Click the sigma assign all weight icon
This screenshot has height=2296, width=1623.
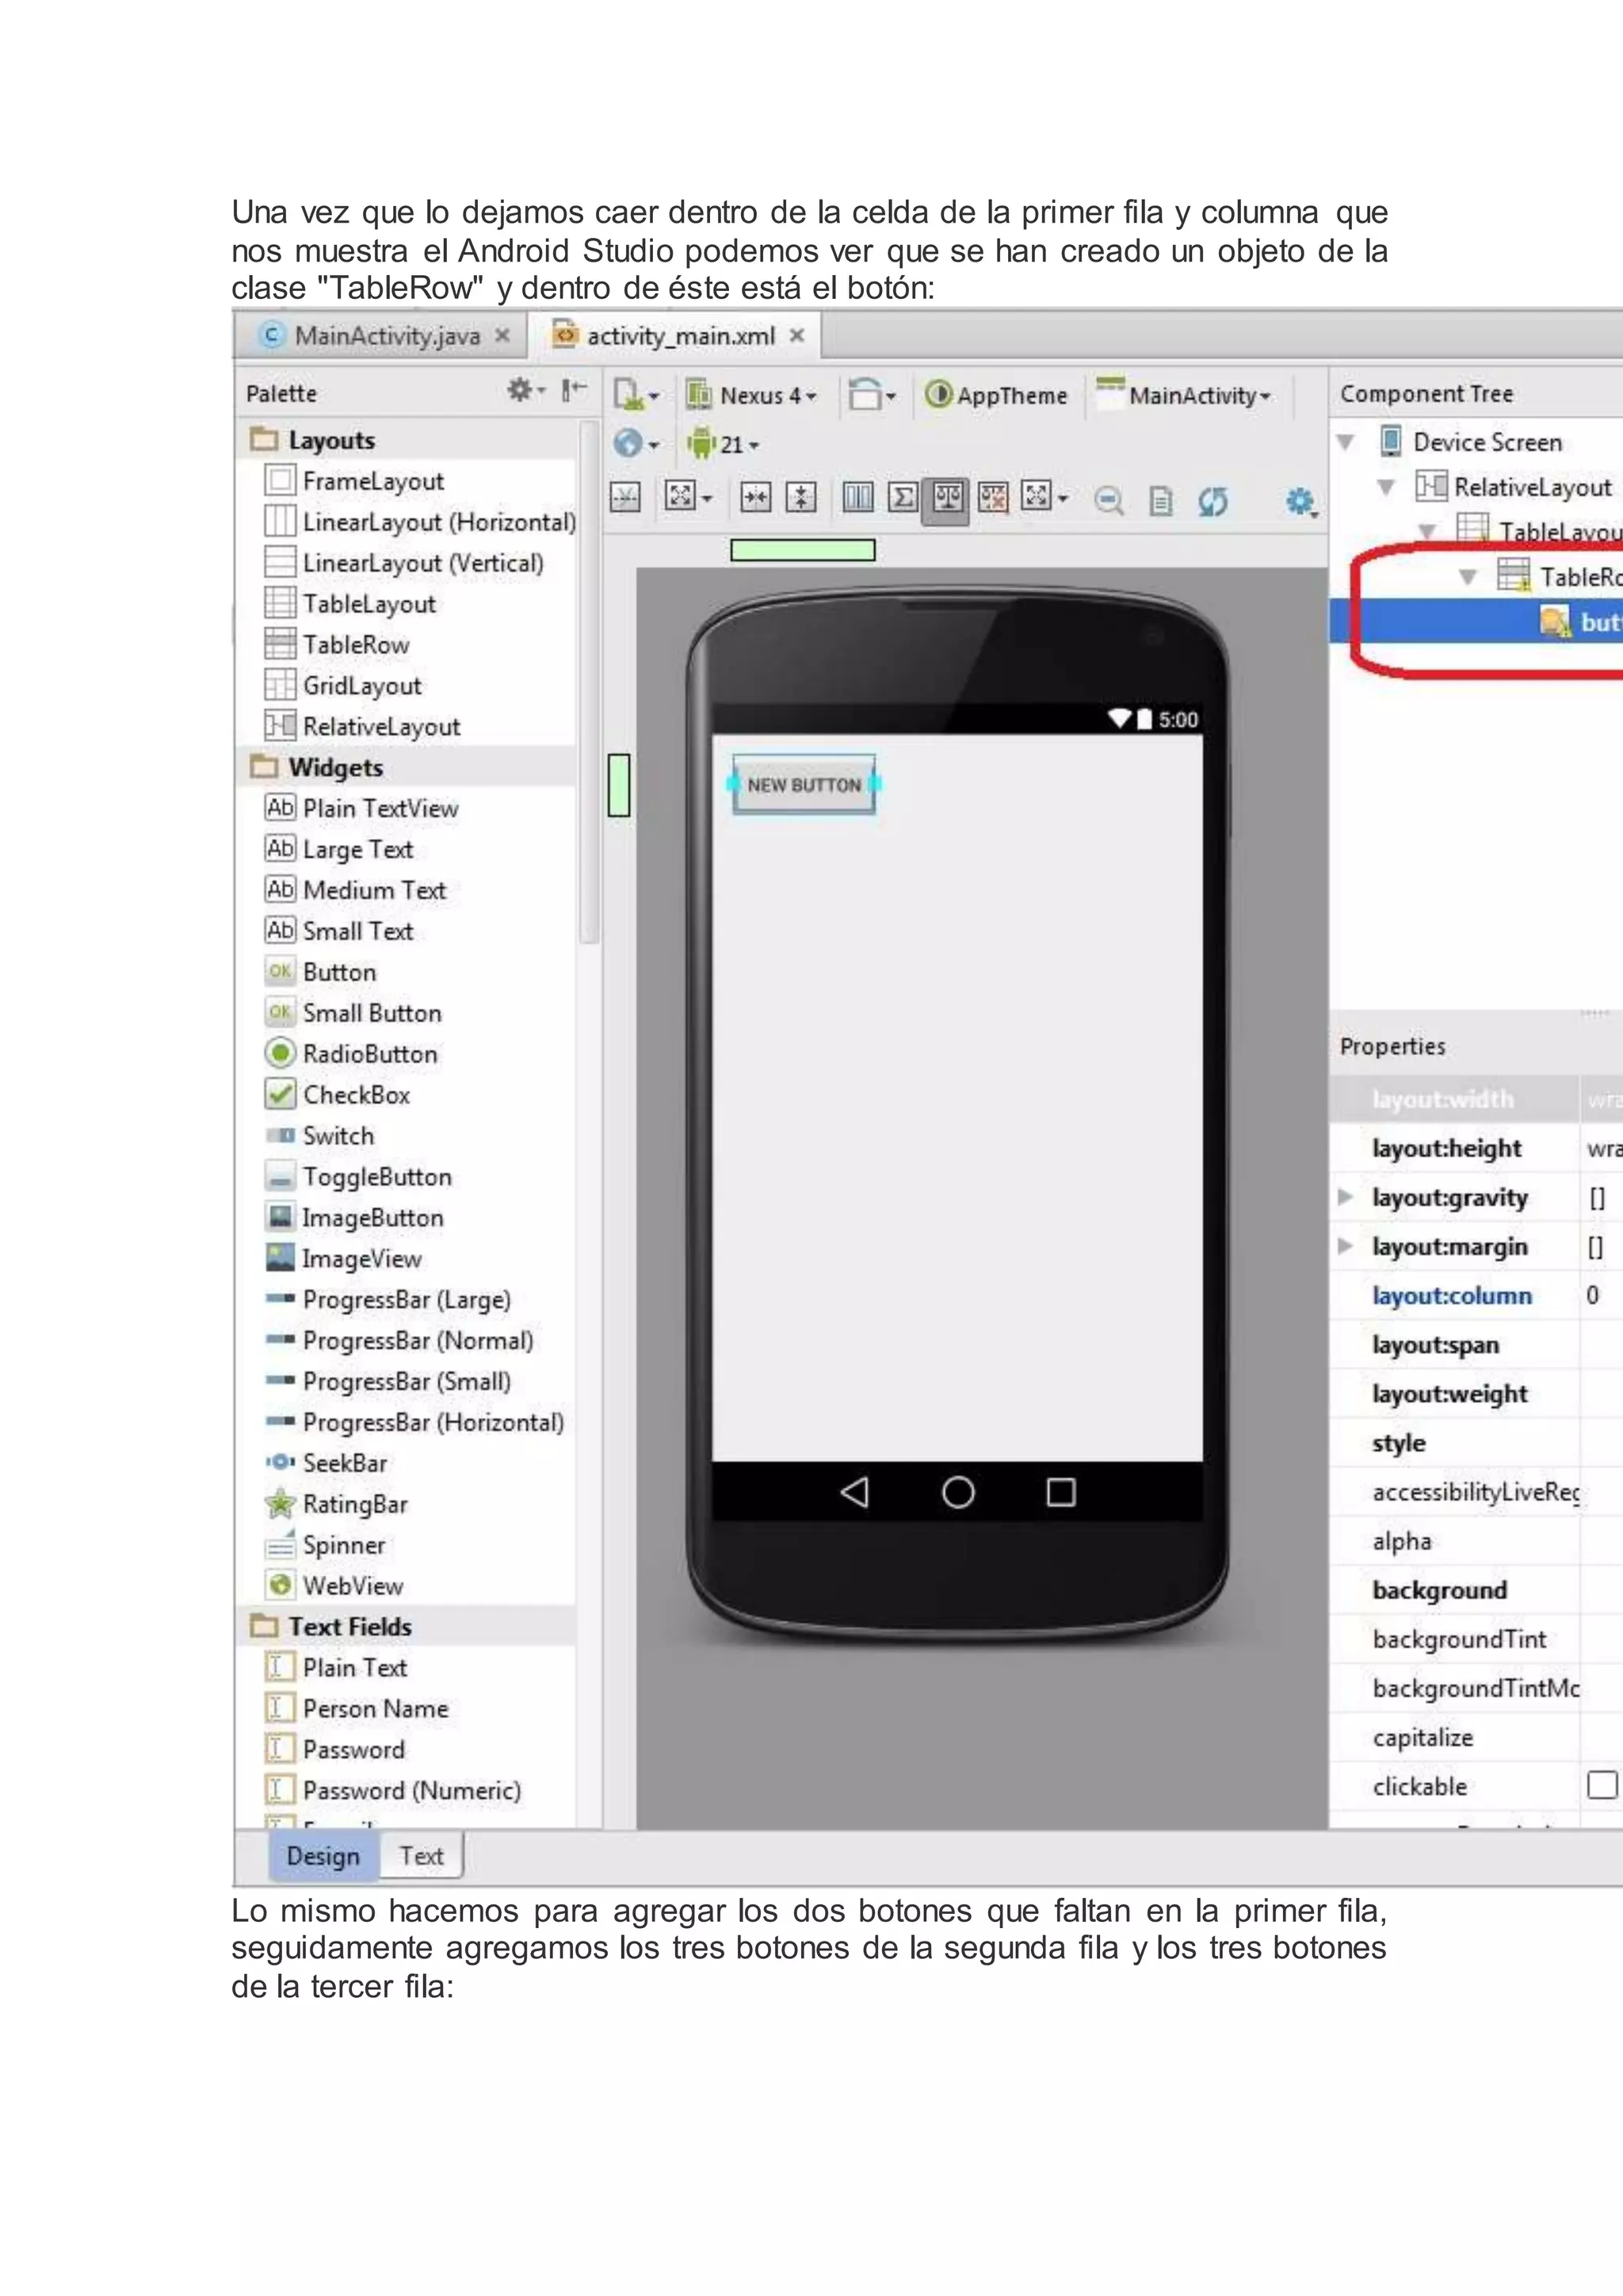click(903, 497)
